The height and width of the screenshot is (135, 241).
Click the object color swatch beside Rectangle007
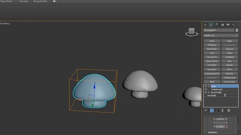237,30
